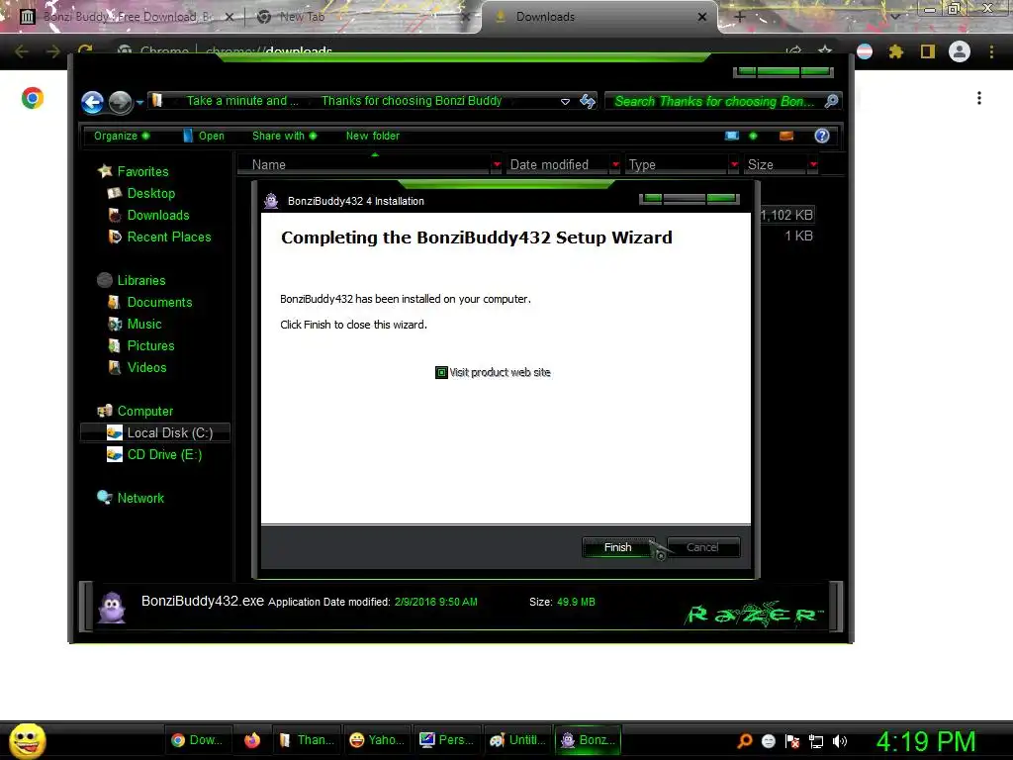
Task: Switch to Untitled Paint taskbar item
Action: [x=516, y=740]
